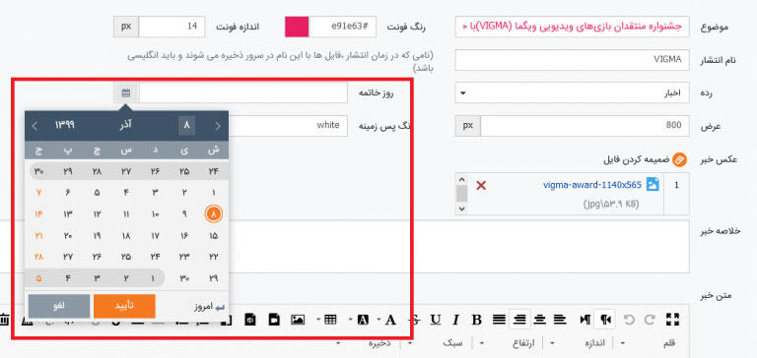Image resolution: width=757 pixels, height=358 pixels.
Task: Select day ۲۲ in the calendar
Action: [x=213, y=258]
